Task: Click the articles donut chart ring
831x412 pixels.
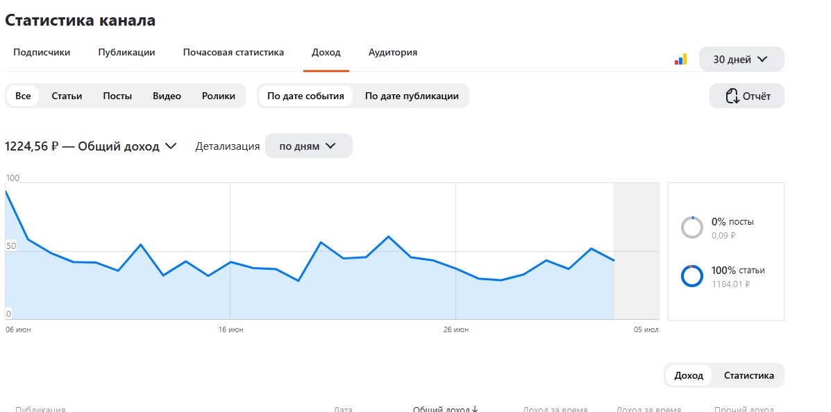Action: (691, 276)
